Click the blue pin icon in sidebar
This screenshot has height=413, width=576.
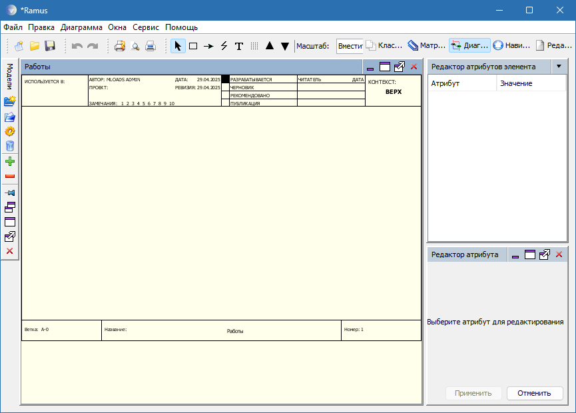click(10, 193)
